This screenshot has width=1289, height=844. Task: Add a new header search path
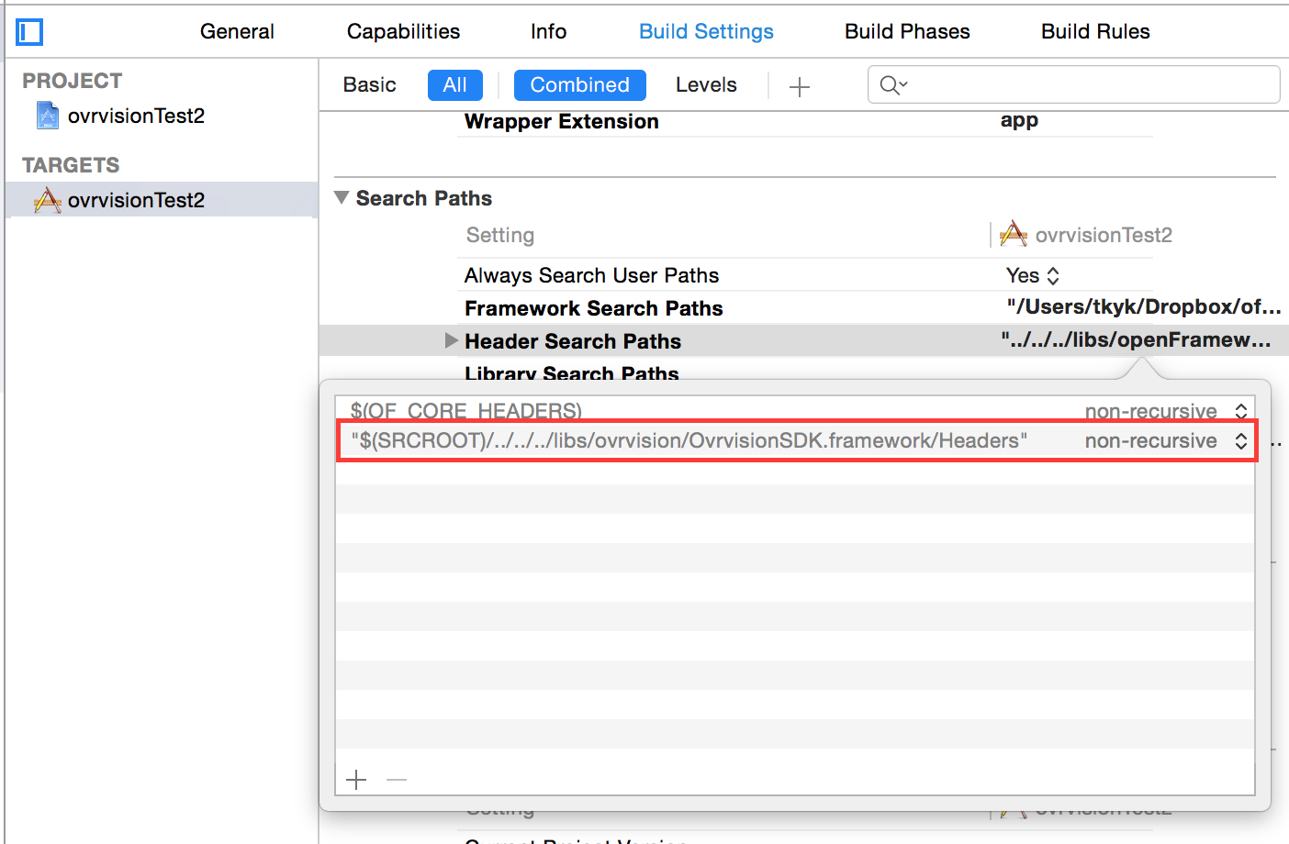tap(356, 780)
